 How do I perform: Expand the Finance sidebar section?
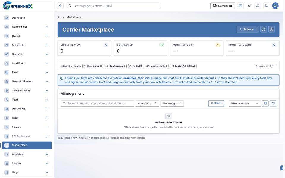47,127
